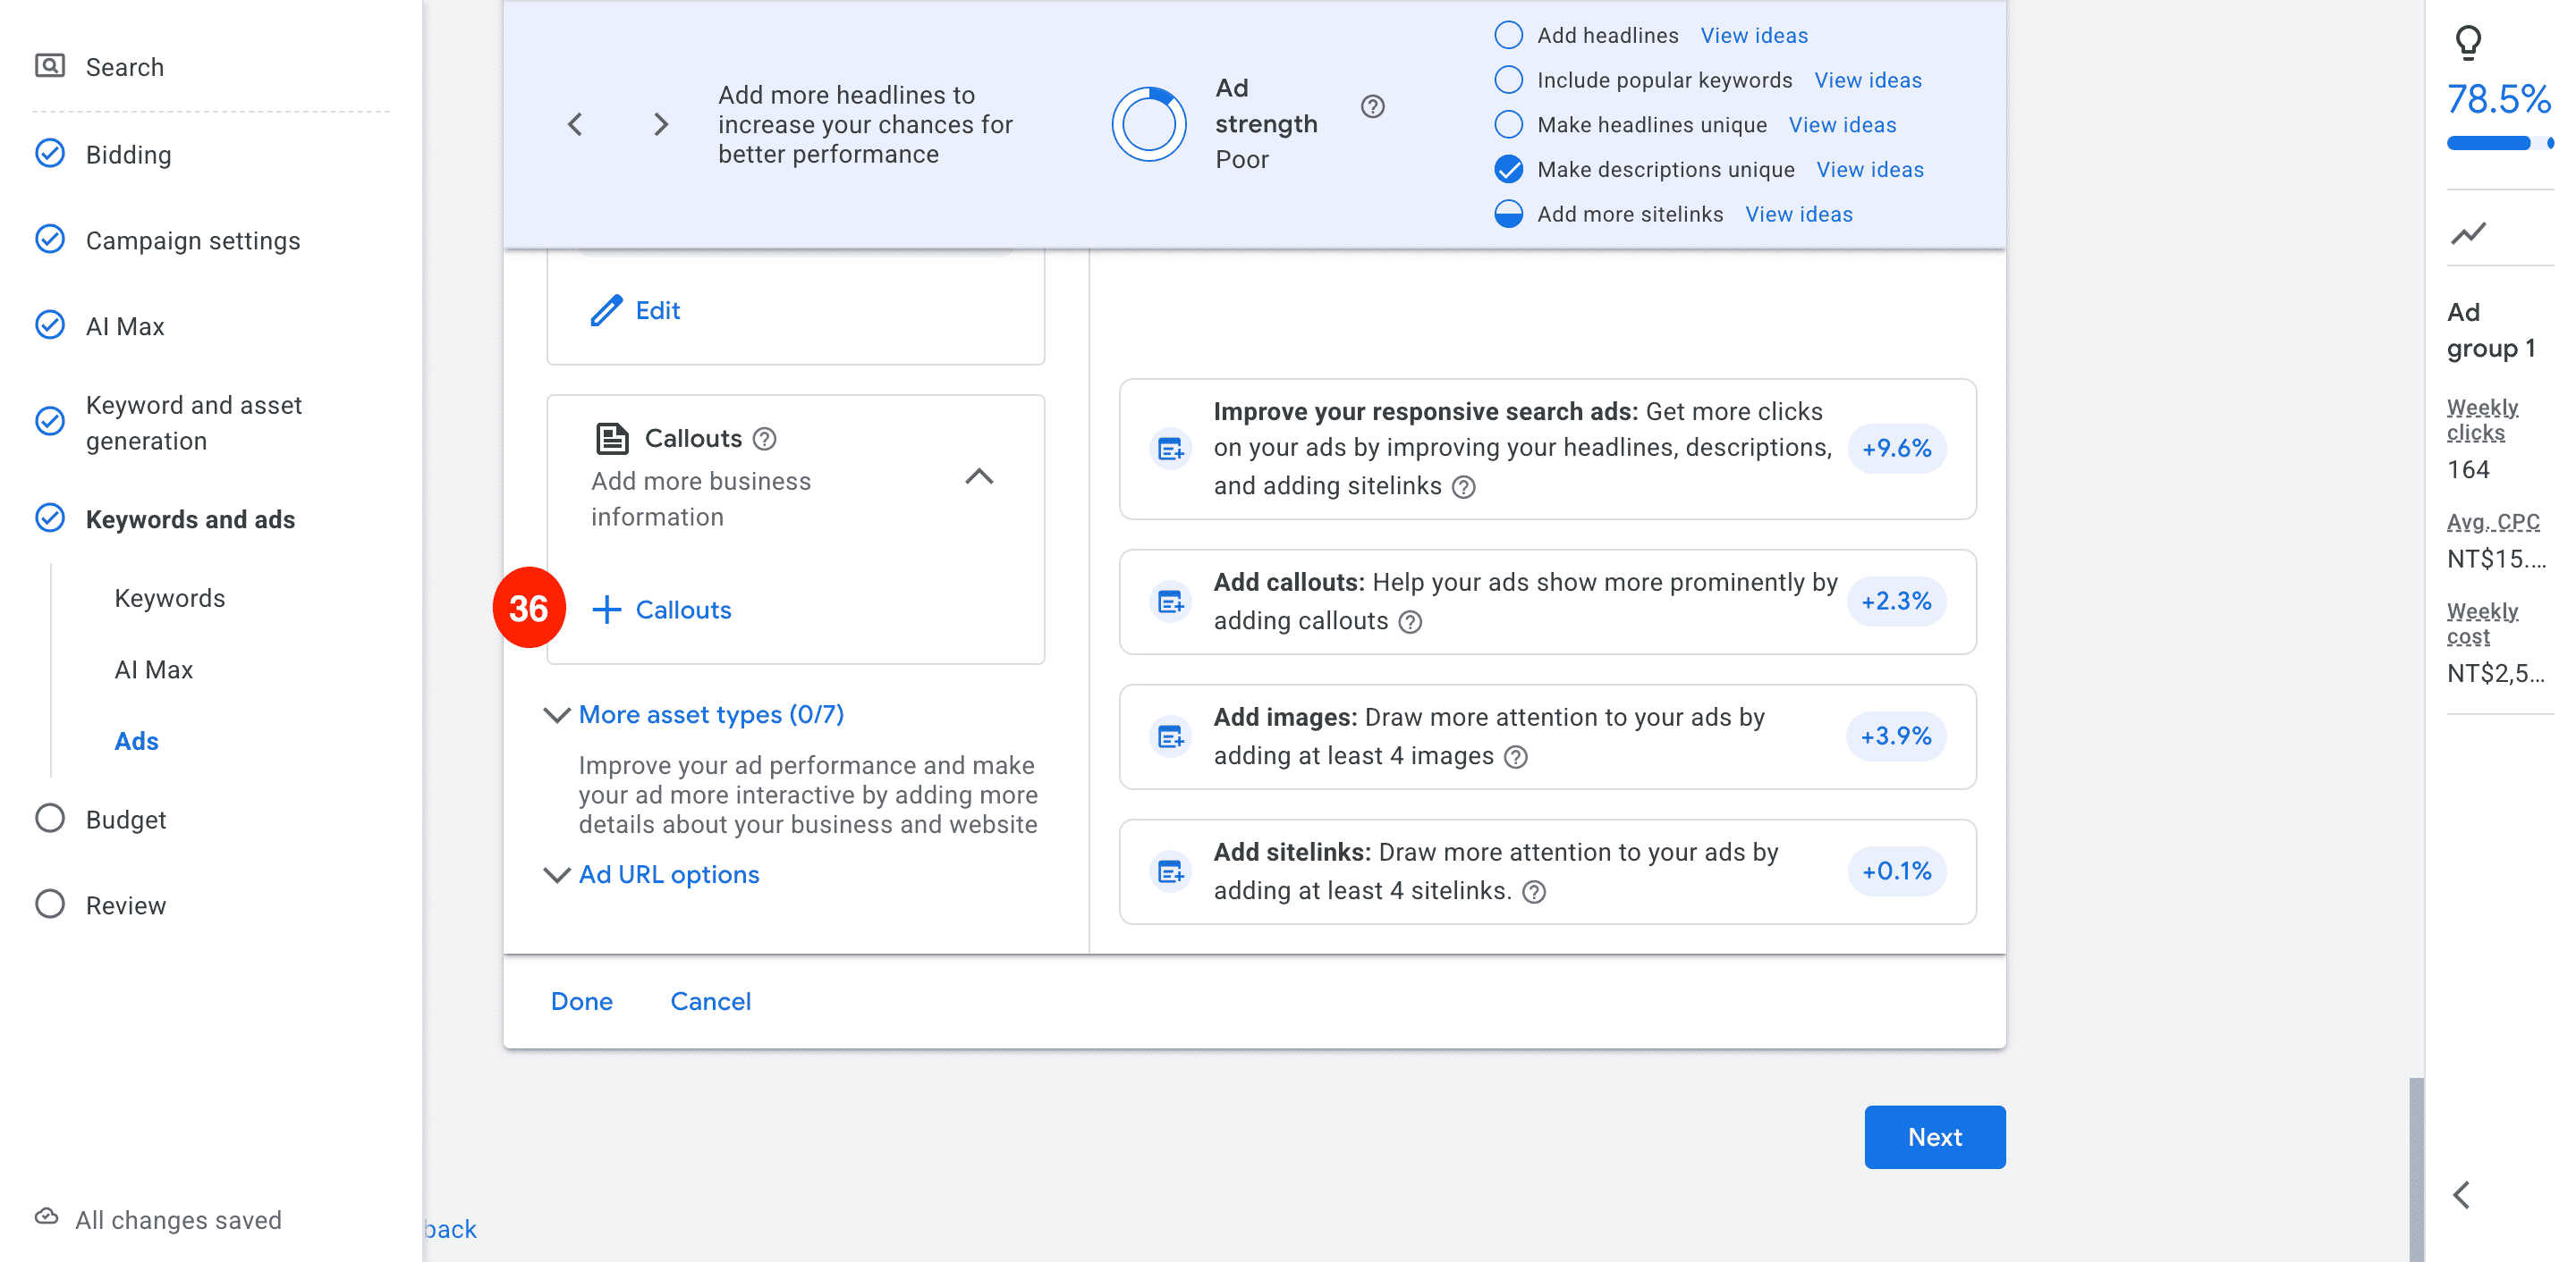View ideas for Include popular keywords
Viewport: 2576px width, 1262px height.
pyautogui.click(x=1868, y=80)
